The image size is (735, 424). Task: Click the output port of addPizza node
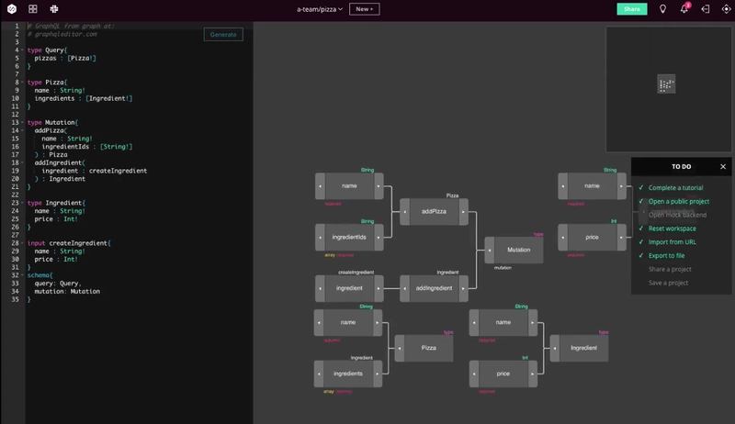463,211
